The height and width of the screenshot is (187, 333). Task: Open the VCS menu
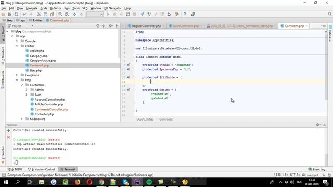click(x=85, y=8)
